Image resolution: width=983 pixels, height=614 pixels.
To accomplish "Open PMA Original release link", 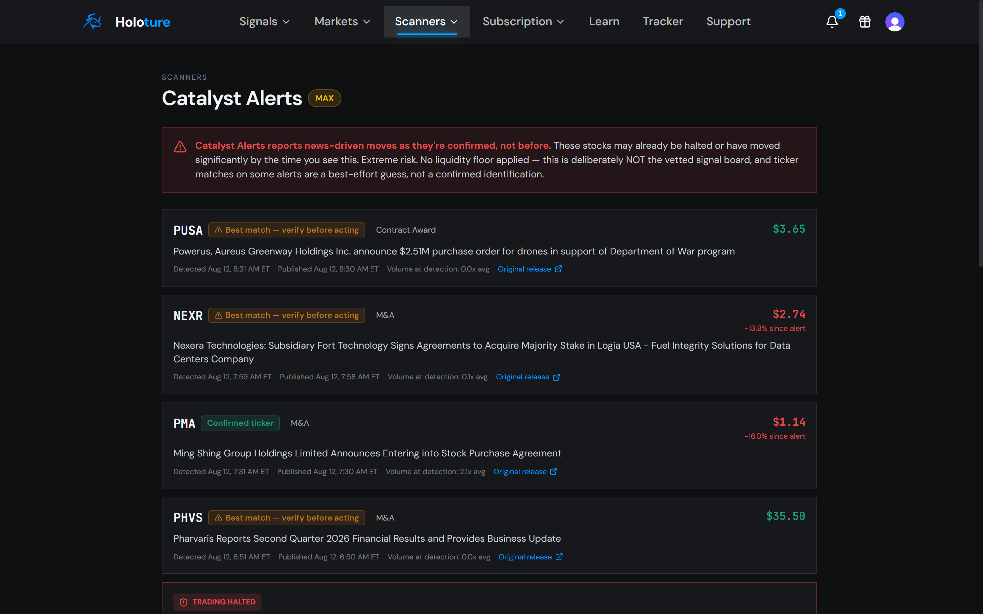I will tap(525, 471).
